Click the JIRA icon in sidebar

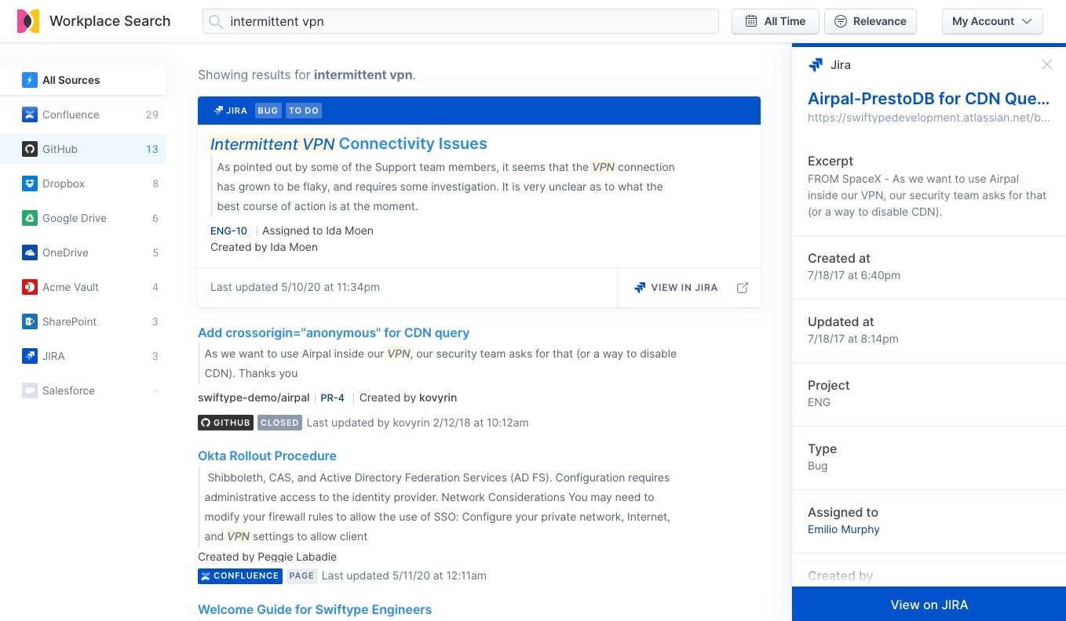click(x=29, y=356)
